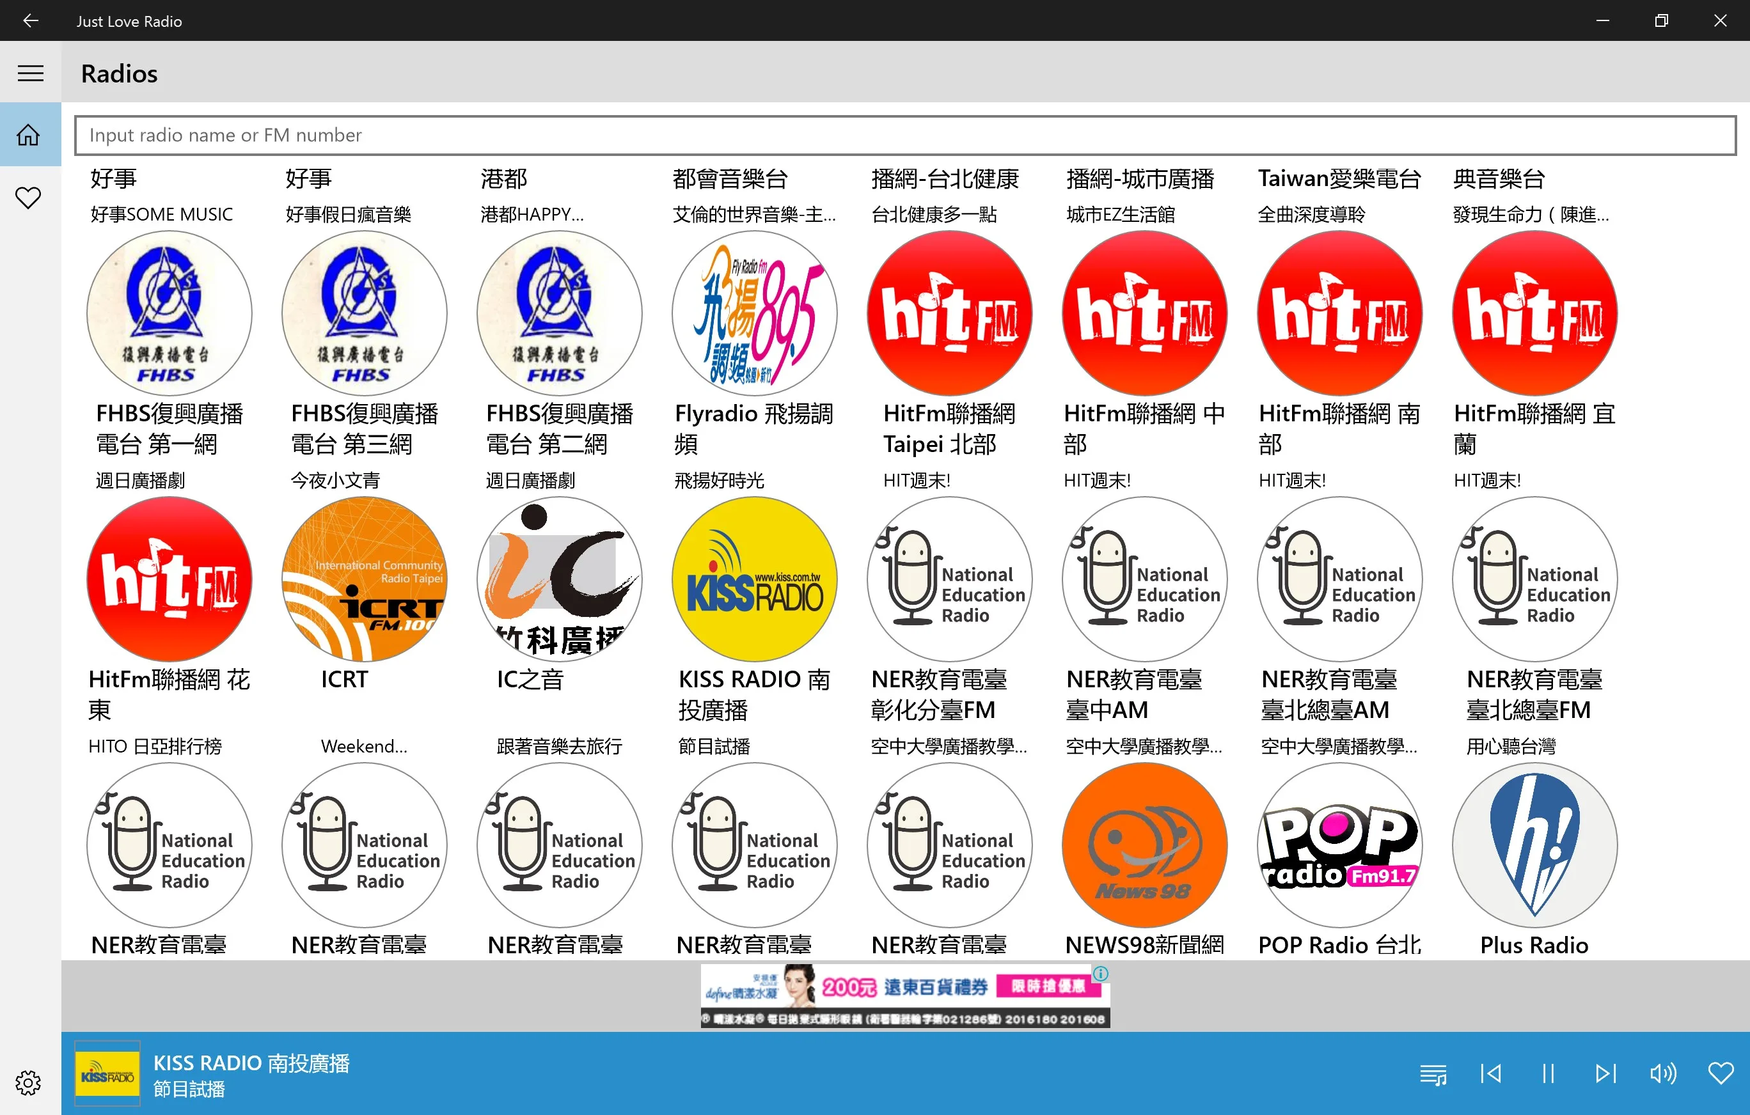Click the Radios page heading
The height and width of the screenshot is (1115, 1750).
click(x=119, y=74)
